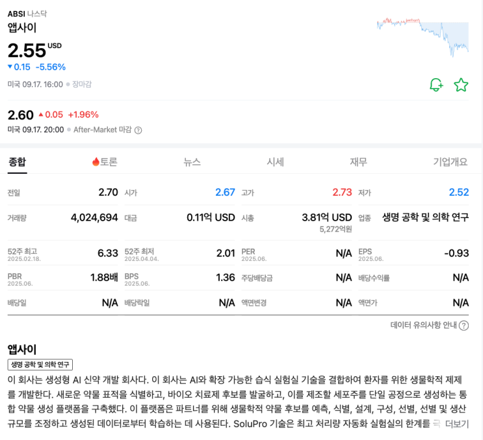Click the 배당락일 label

coord(137,303)
